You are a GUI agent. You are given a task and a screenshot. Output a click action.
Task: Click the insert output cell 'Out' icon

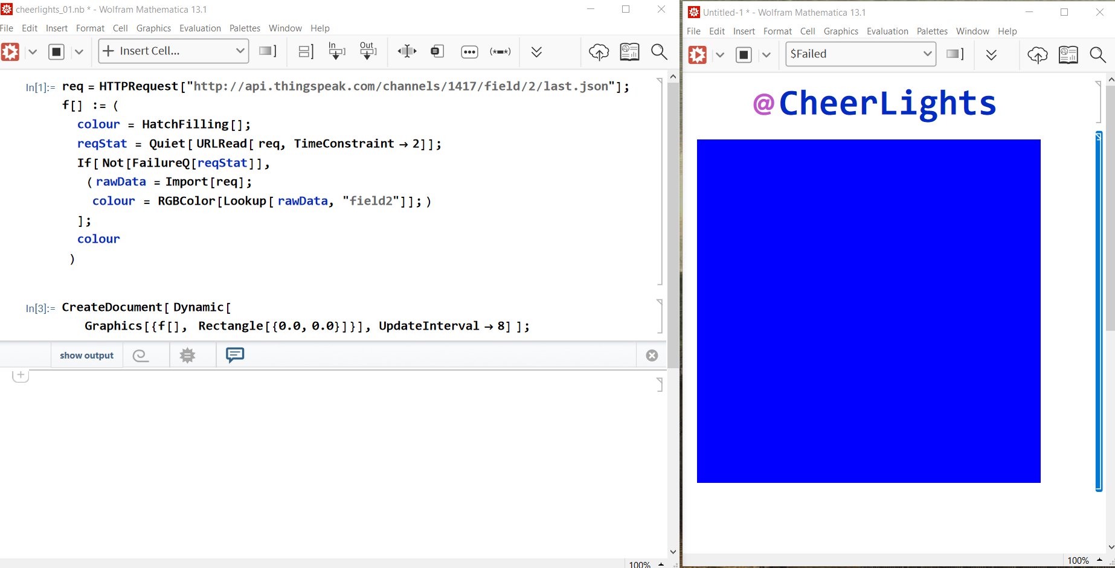click(x=367, y=51)
